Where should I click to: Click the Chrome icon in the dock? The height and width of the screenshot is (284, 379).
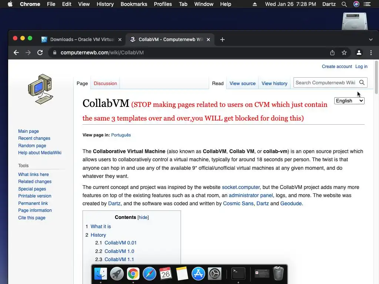pyautogui.click(x=133, y=274)
